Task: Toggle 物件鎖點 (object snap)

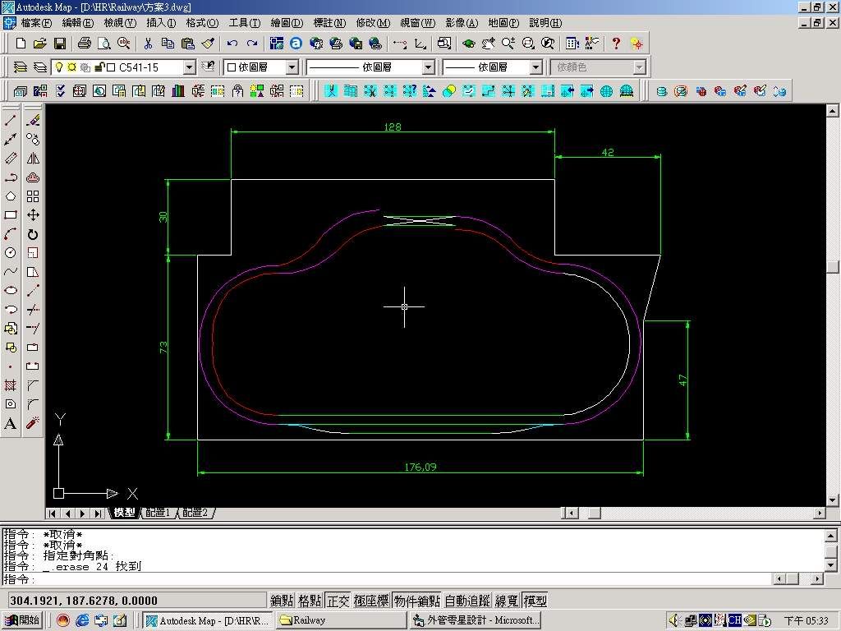Action: pyautogui.click(x=417, y=601)
